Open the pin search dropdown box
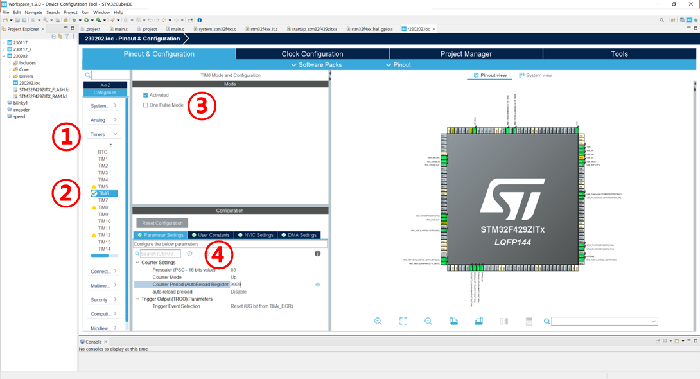The height and width of the screenshot is (379, 700). point(605,321)
